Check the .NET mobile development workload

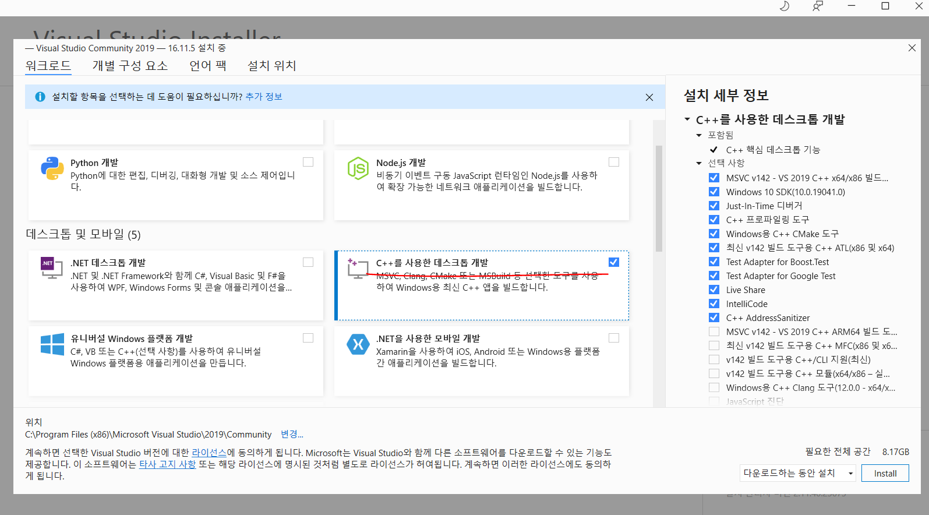coord(614,338)
